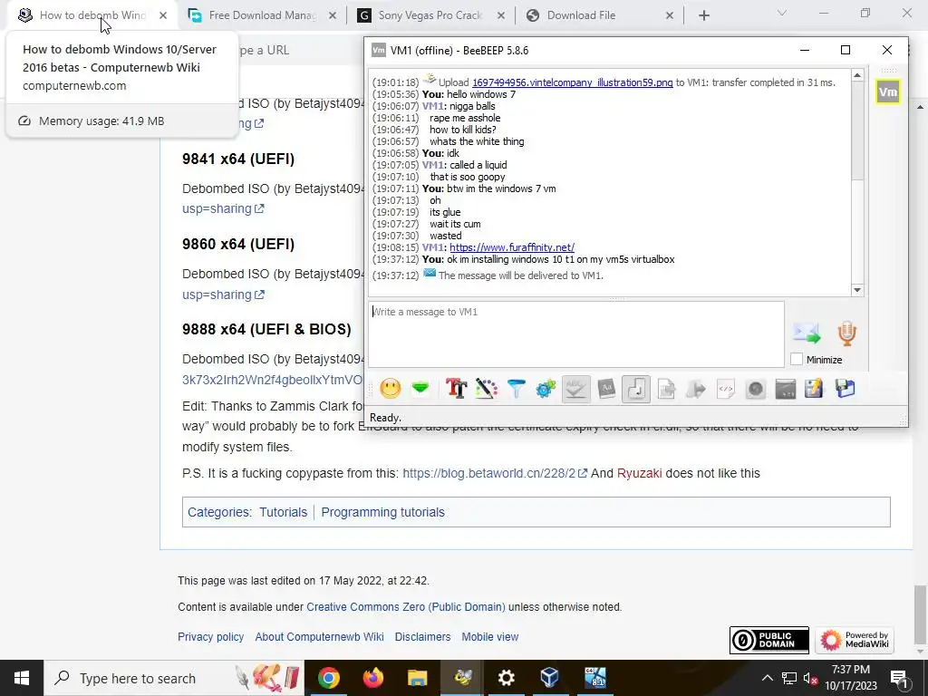The height and width of the screenshot is (696, 928).
Task: Click the network tray icon
Action: [x=789, y=678]
